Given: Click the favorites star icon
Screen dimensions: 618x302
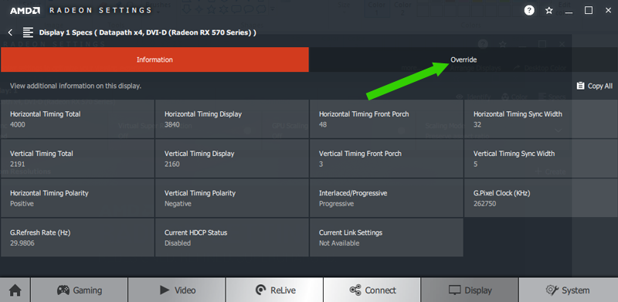Looking at the screenshot, I should tap(549, 11).
